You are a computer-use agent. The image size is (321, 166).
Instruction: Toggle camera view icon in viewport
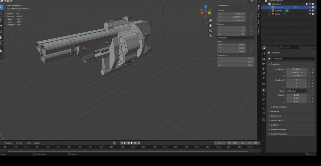[210, 30]
